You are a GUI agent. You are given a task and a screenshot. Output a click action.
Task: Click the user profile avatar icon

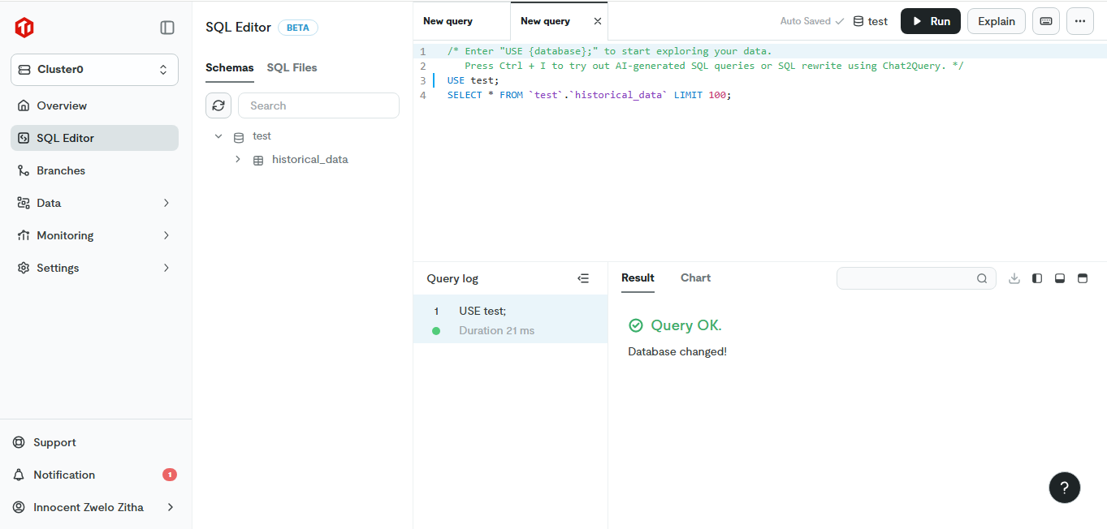[x=19, y=507]
